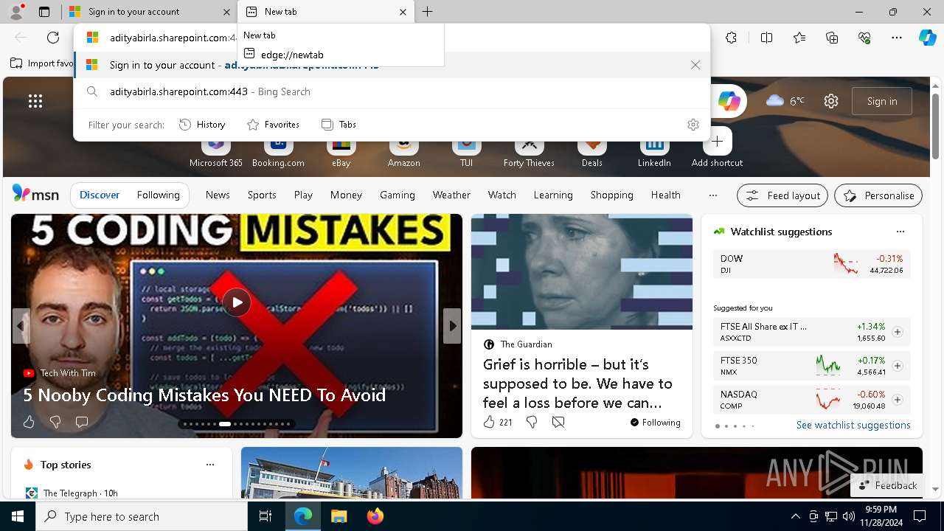This screenshot has height=531, width=944.
Task: Filter address search by Tabs
Action: tap(339, 125)
